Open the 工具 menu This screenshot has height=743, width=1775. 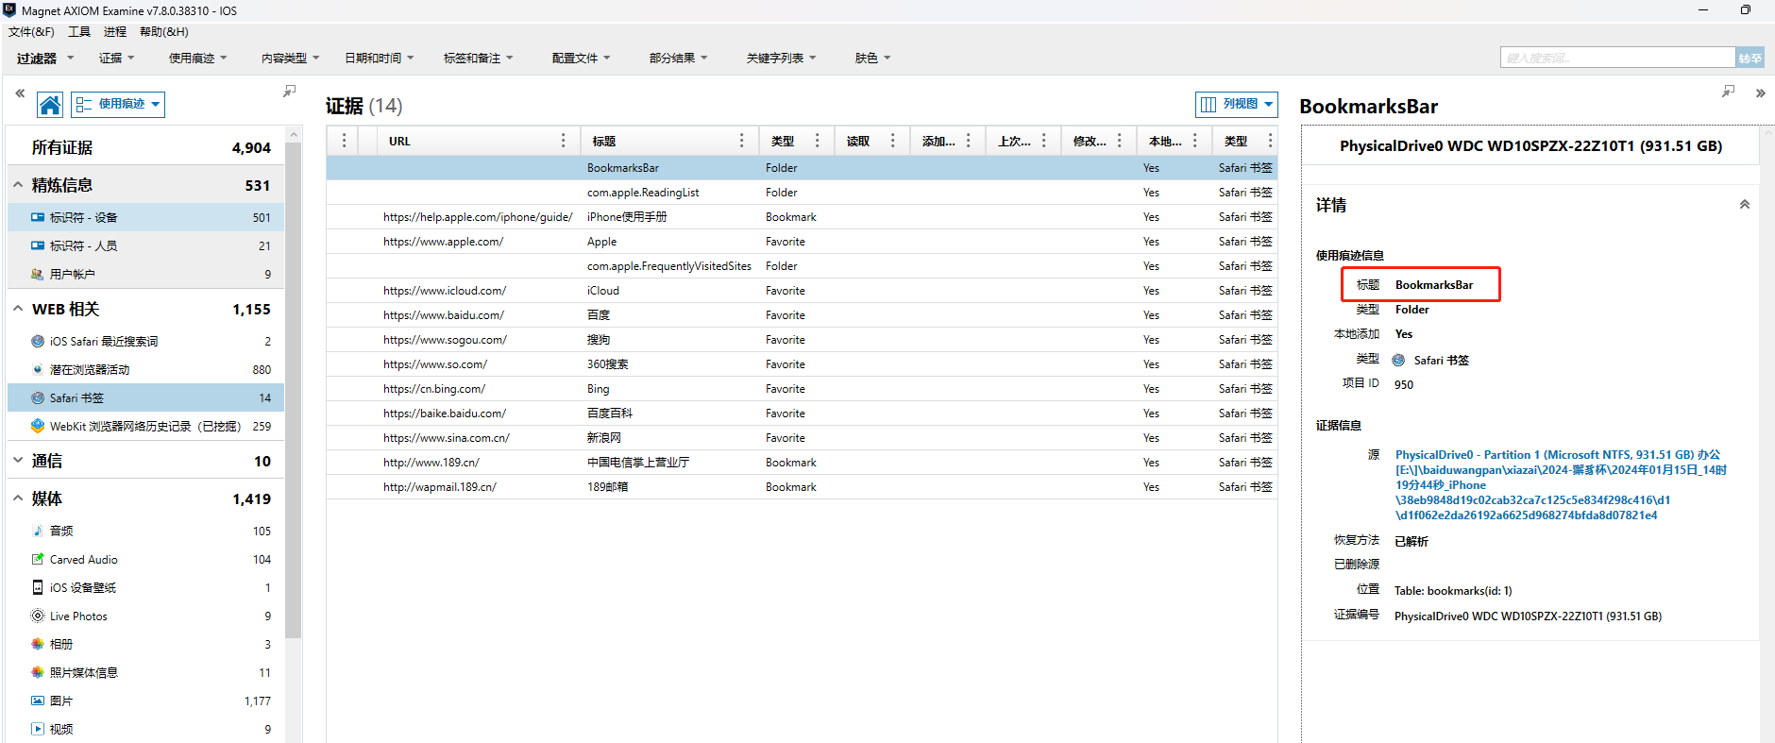point(79,32)
